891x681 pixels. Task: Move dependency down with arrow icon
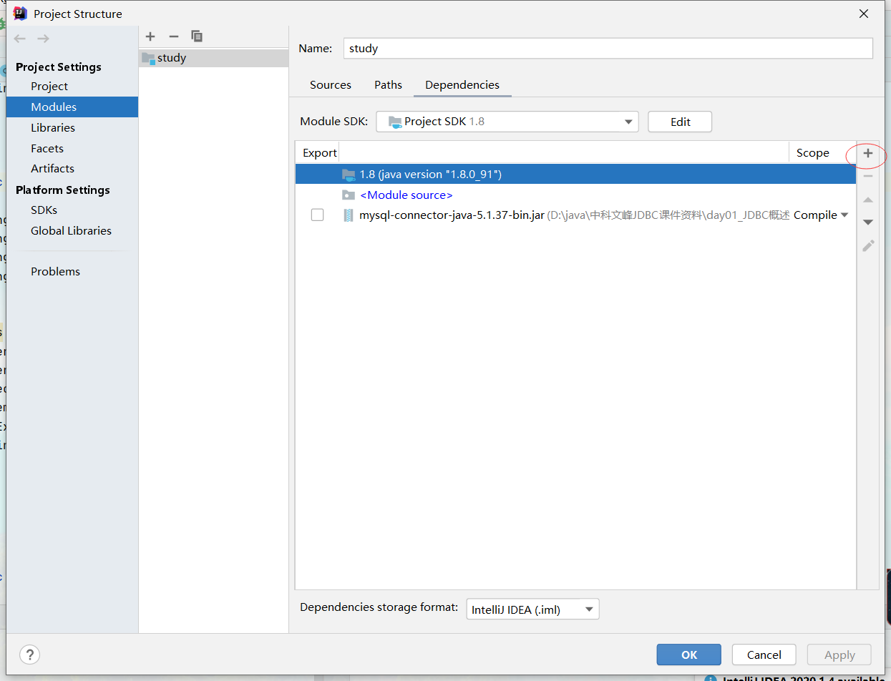(868, 222)
